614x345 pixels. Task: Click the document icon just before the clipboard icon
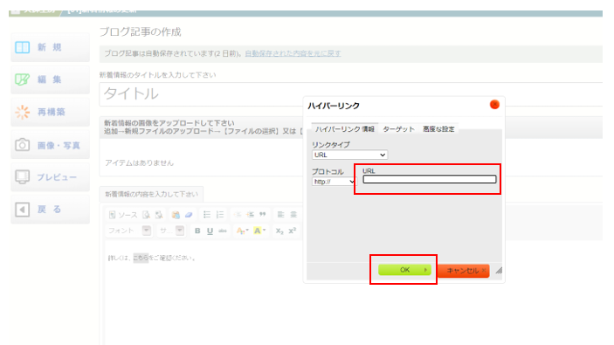click(x=159, y=215)
